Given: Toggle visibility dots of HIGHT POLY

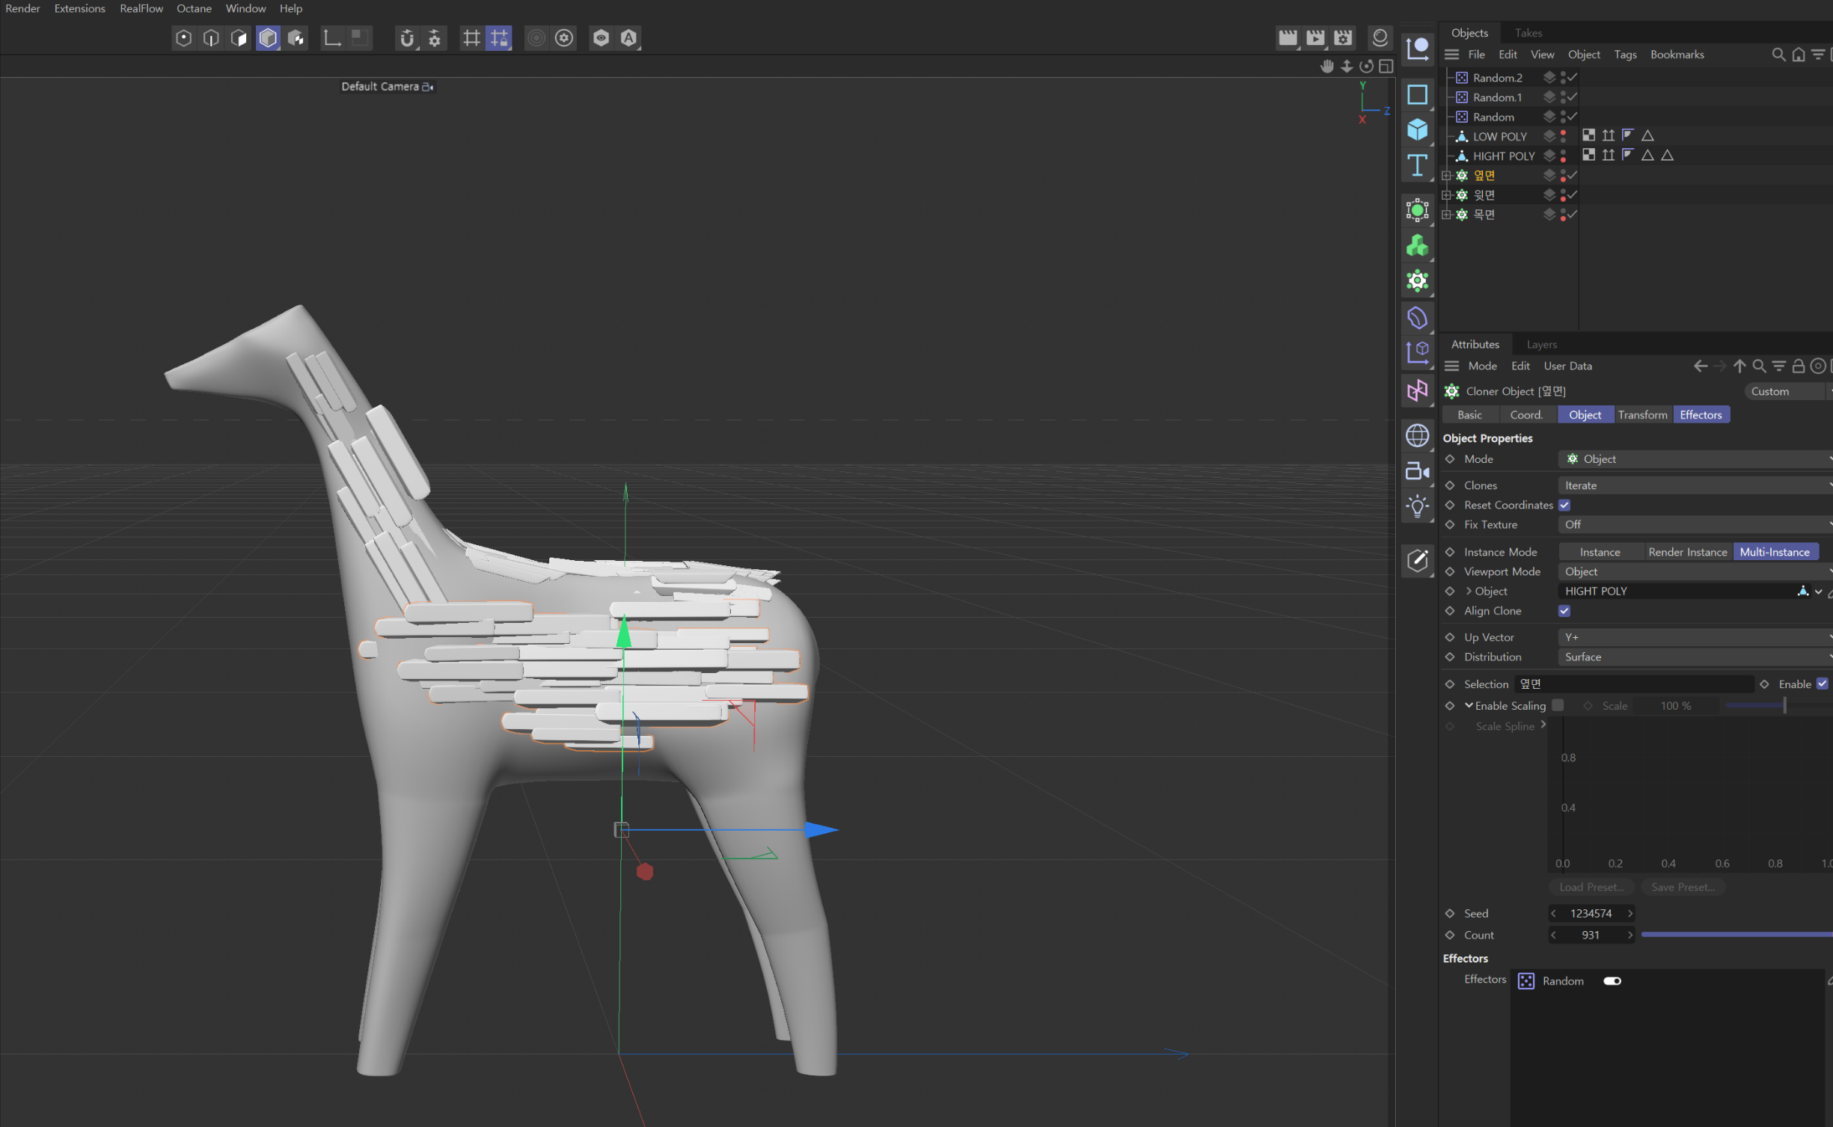Looking at the screenshot, I should pos(1563,156).
